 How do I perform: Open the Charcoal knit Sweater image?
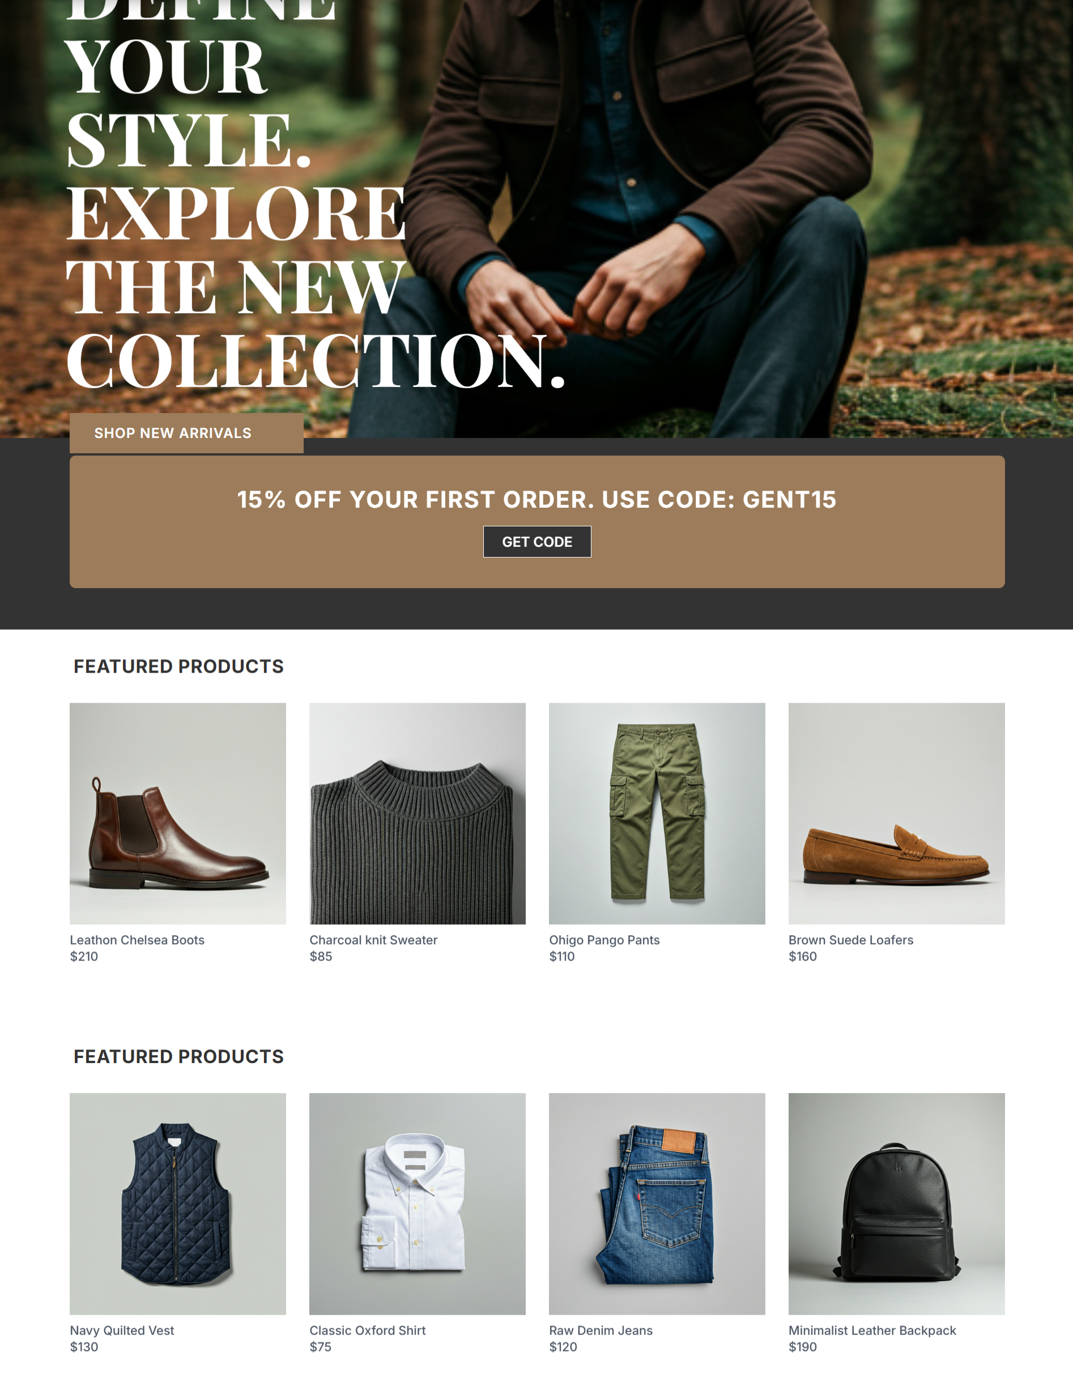(417, 814)
